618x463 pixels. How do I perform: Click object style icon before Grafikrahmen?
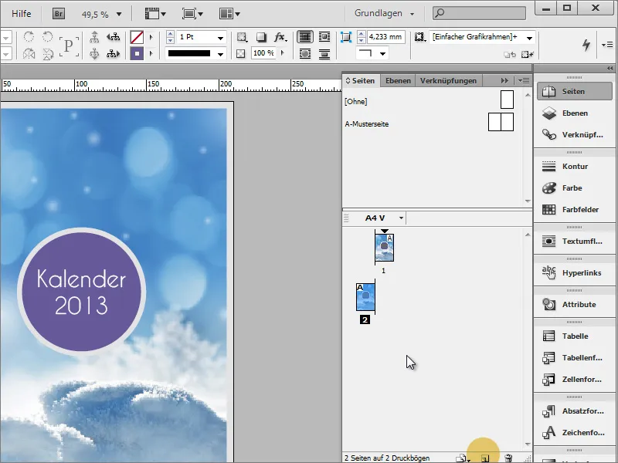pos(419,37)
